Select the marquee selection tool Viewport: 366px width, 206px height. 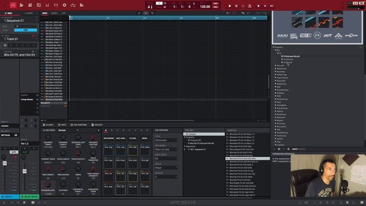pyautogui.click(x=146, y=13)
